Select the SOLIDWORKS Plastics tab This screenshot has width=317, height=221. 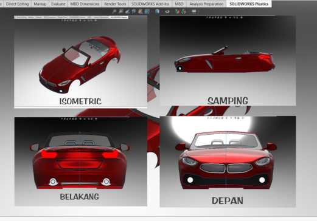pos(249,4)
